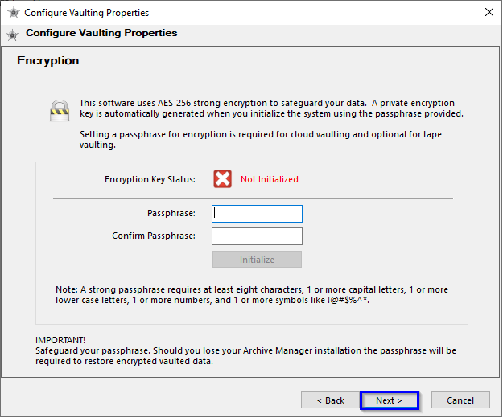
Task: Click the bold Configure Vaulting Properties header
Action: click(101, 33)
